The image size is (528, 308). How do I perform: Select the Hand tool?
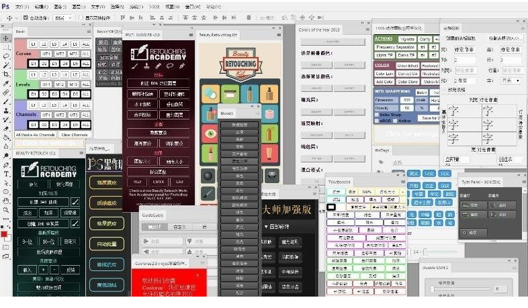coord(6,201)
